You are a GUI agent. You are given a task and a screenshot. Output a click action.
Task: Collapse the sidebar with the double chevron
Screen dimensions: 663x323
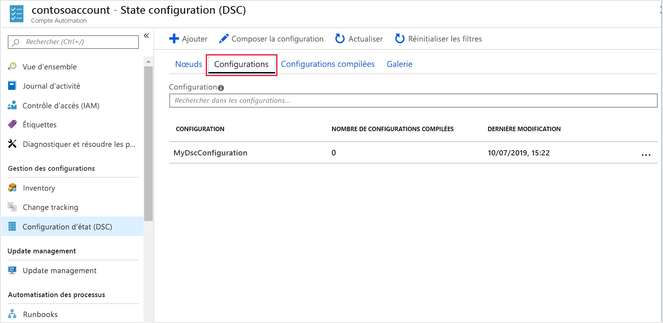click(x=147, y=36)
